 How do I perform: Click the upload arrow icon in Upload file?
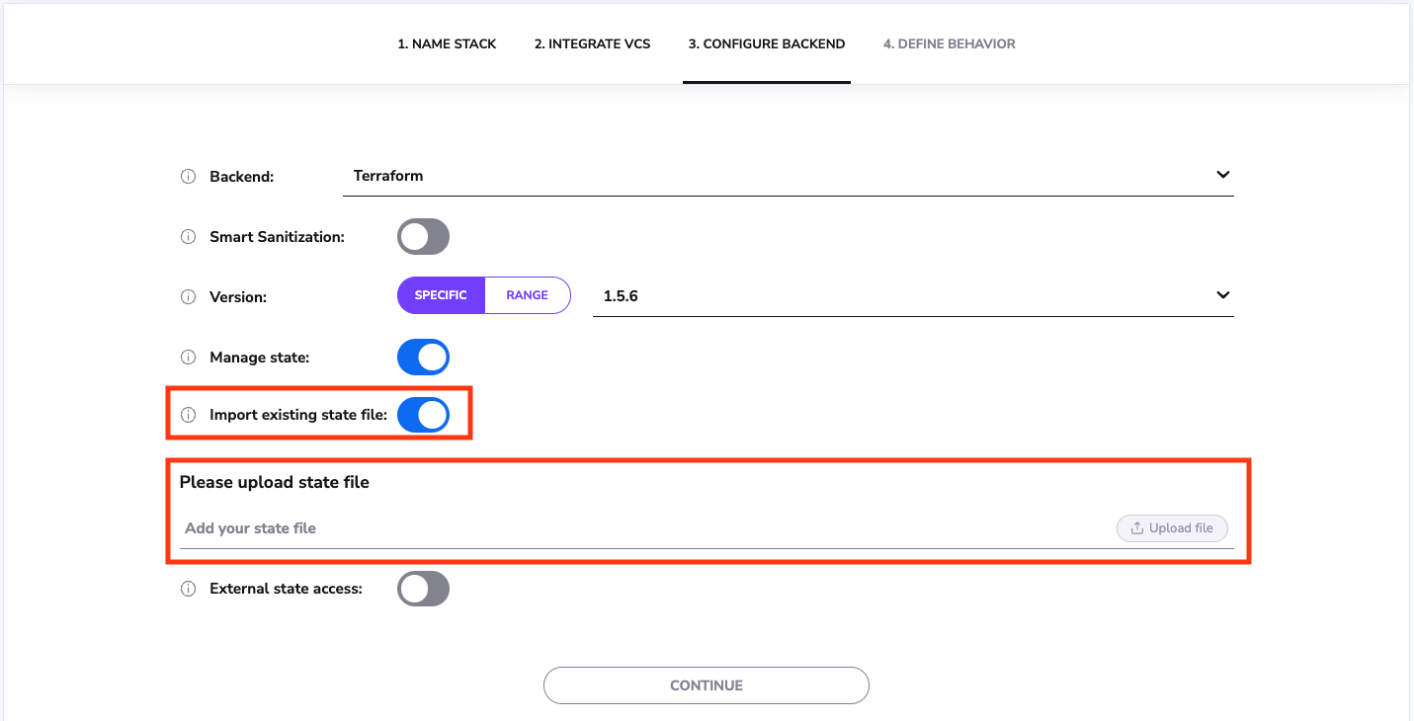click(1136, 528)
